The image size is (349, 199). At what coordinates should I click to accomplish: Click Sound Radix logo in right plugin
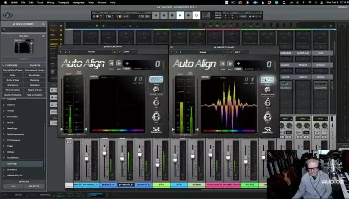268,130
